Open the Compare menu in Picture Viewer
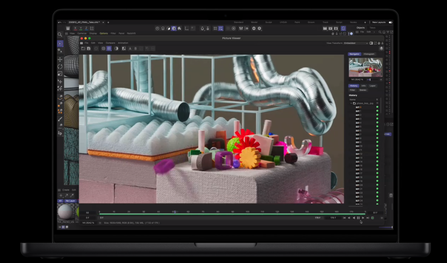 click(x=110, y=43)
